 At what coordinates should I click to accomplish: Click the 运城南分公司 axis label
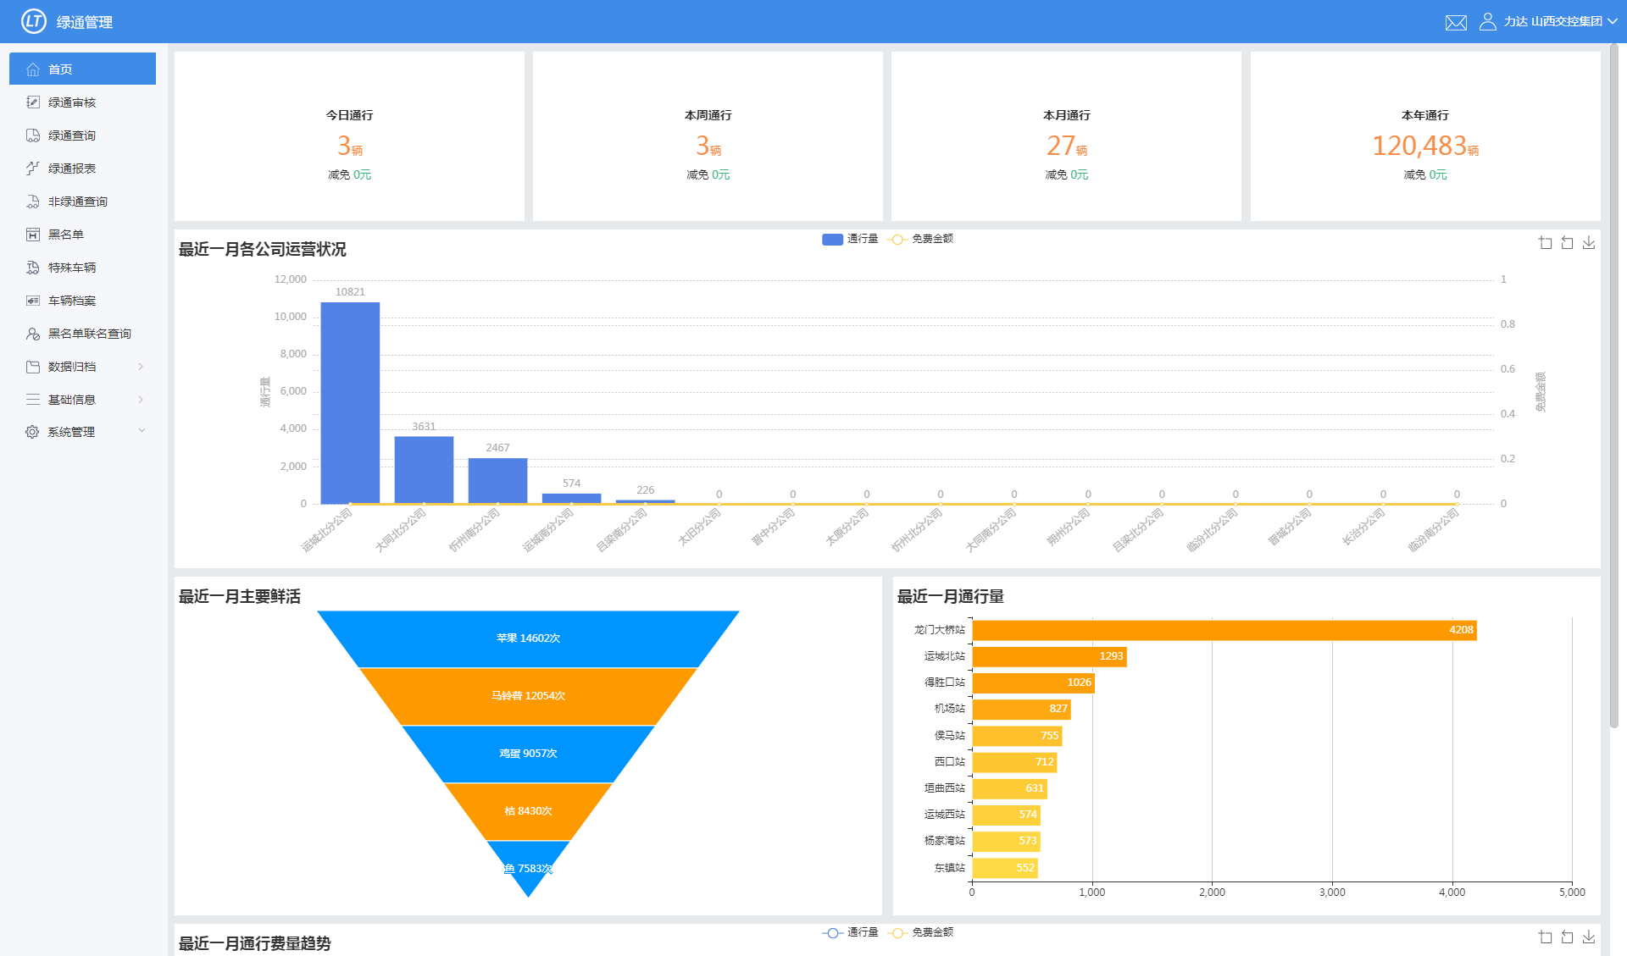pyautogui.click(x=548, y=530)
